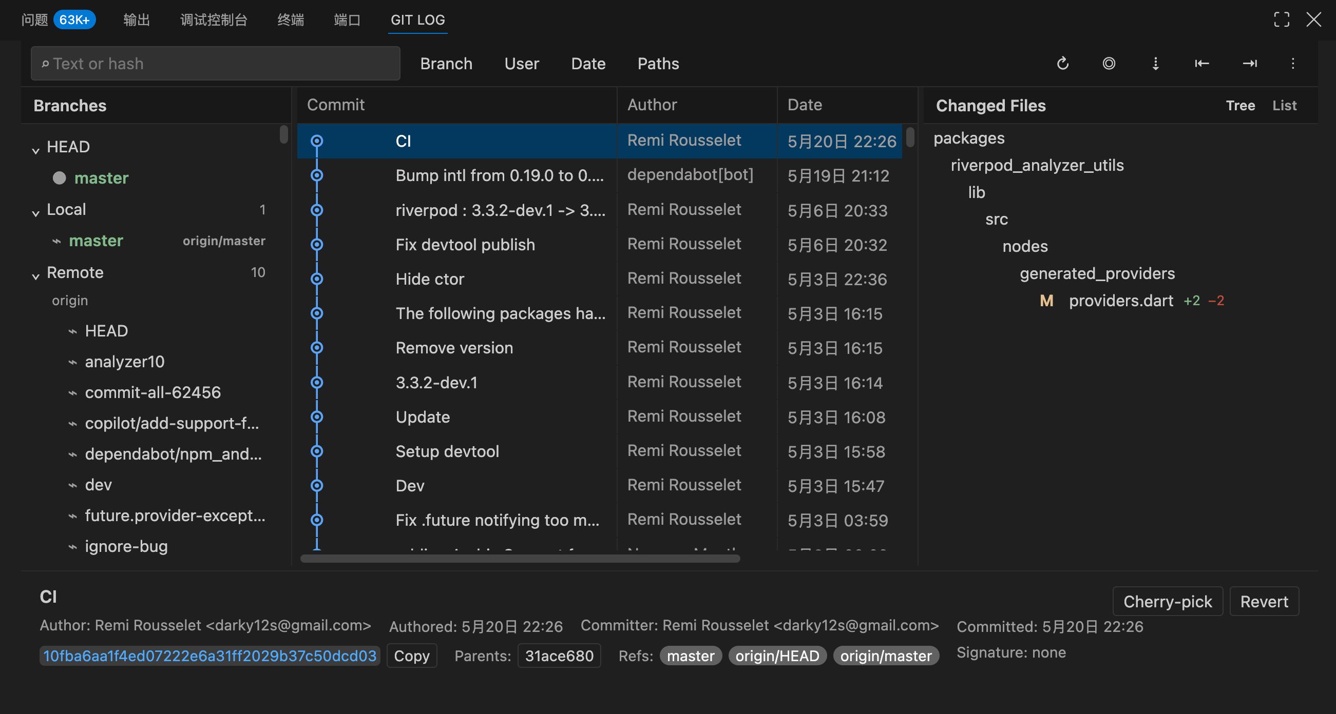Open providers.dart changed file
This screenshot has width=1336, height=714.
[1121, 301]
